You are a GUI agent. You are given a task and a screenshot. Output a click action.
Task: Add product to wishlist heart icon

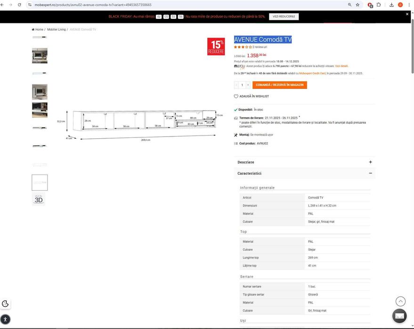coord(236,96)
